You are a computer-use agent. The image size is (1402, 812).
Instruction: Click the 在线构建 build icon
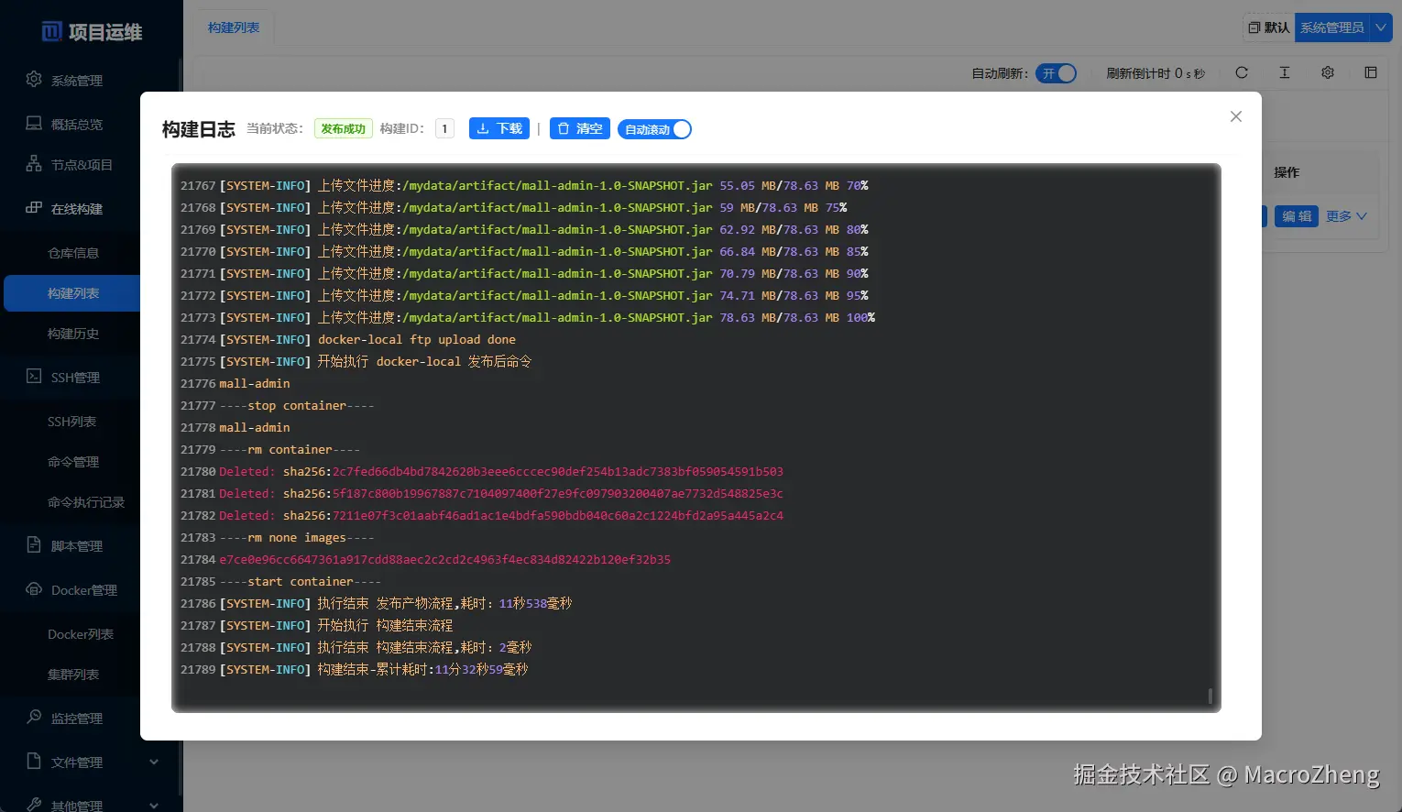pos(34,207)
